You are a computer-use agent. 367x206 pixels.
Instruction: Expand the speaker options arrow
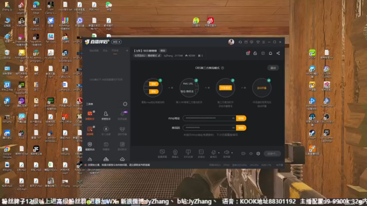[x=232, y=153]
